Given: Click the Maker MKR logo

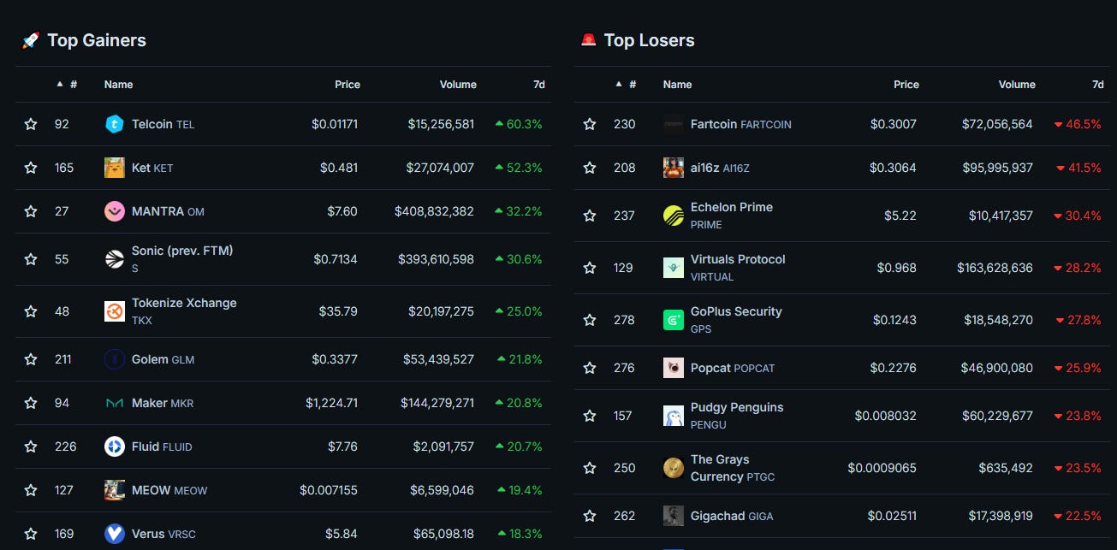Looking at the screenshot, I should click(115, 403).
